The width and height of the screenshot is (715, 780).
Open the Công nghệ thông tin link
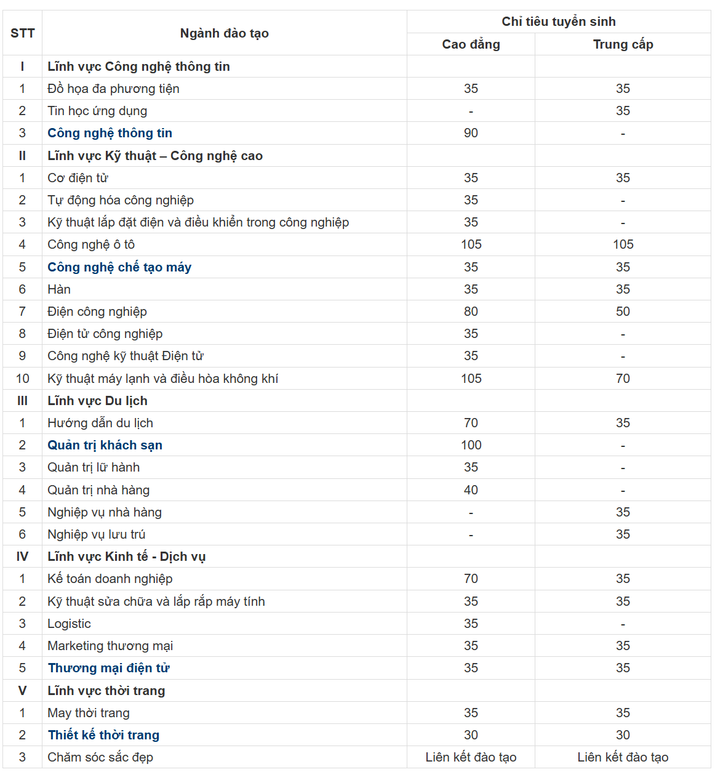pos(110,133)
